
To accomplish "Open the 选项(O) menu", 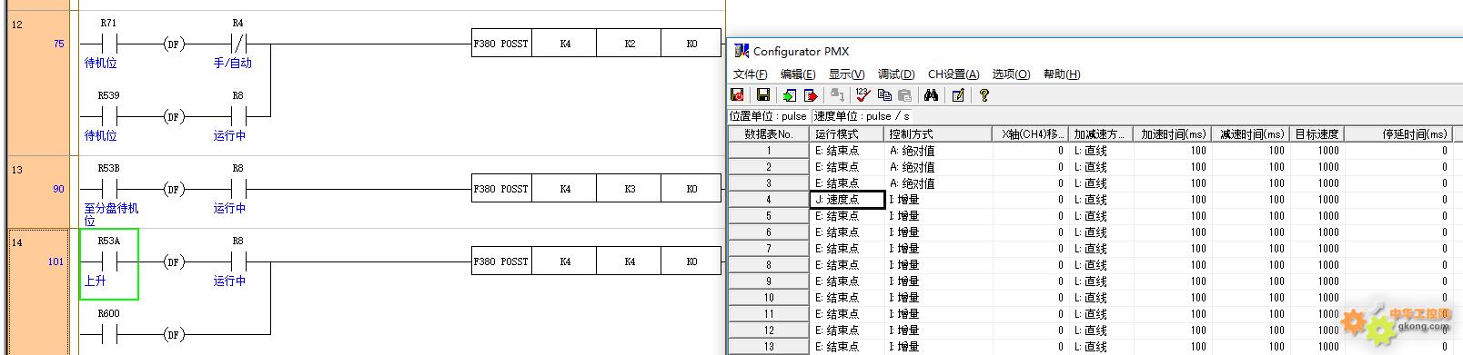I will click(x=1011, y=74).
